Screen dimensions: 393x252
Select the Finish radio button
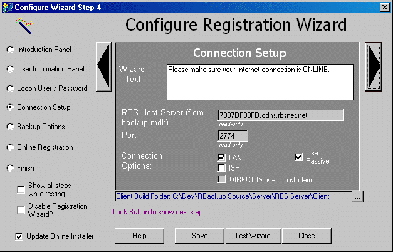10,168
